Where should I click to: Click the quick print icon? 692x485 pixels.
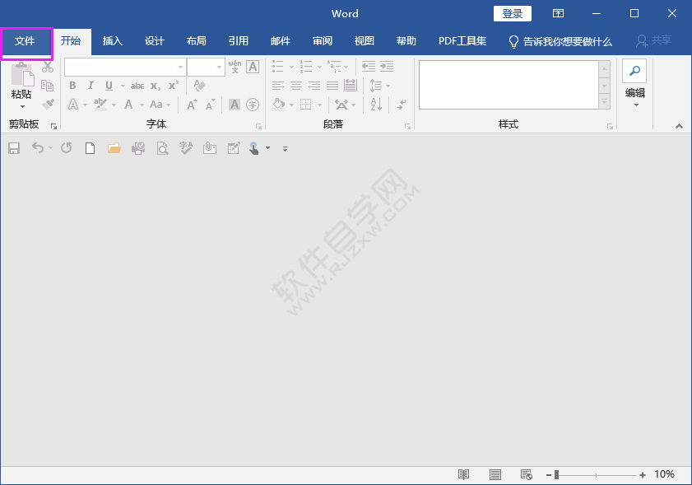[x=138, y=148]
